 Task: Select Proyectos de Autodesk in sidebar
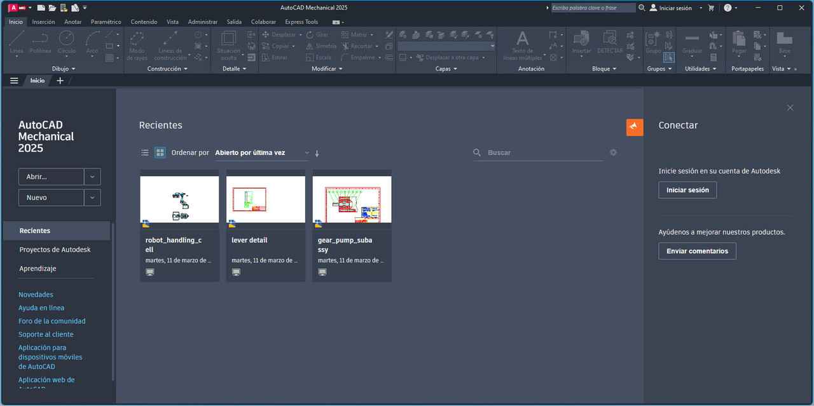[55, 250]
